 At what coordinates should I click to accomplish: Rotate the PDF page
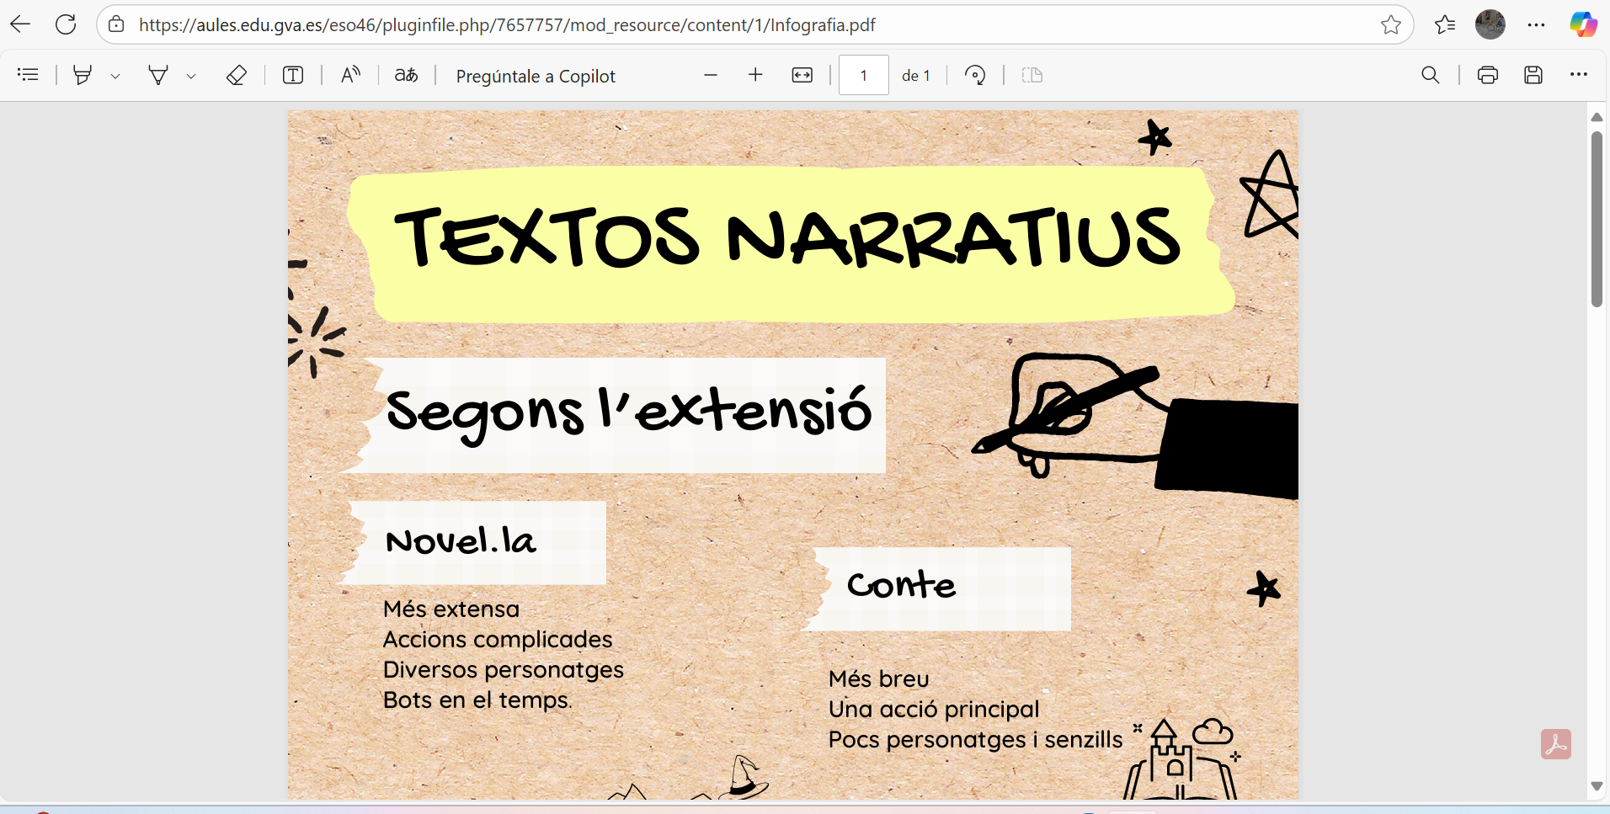click(975, 75)
